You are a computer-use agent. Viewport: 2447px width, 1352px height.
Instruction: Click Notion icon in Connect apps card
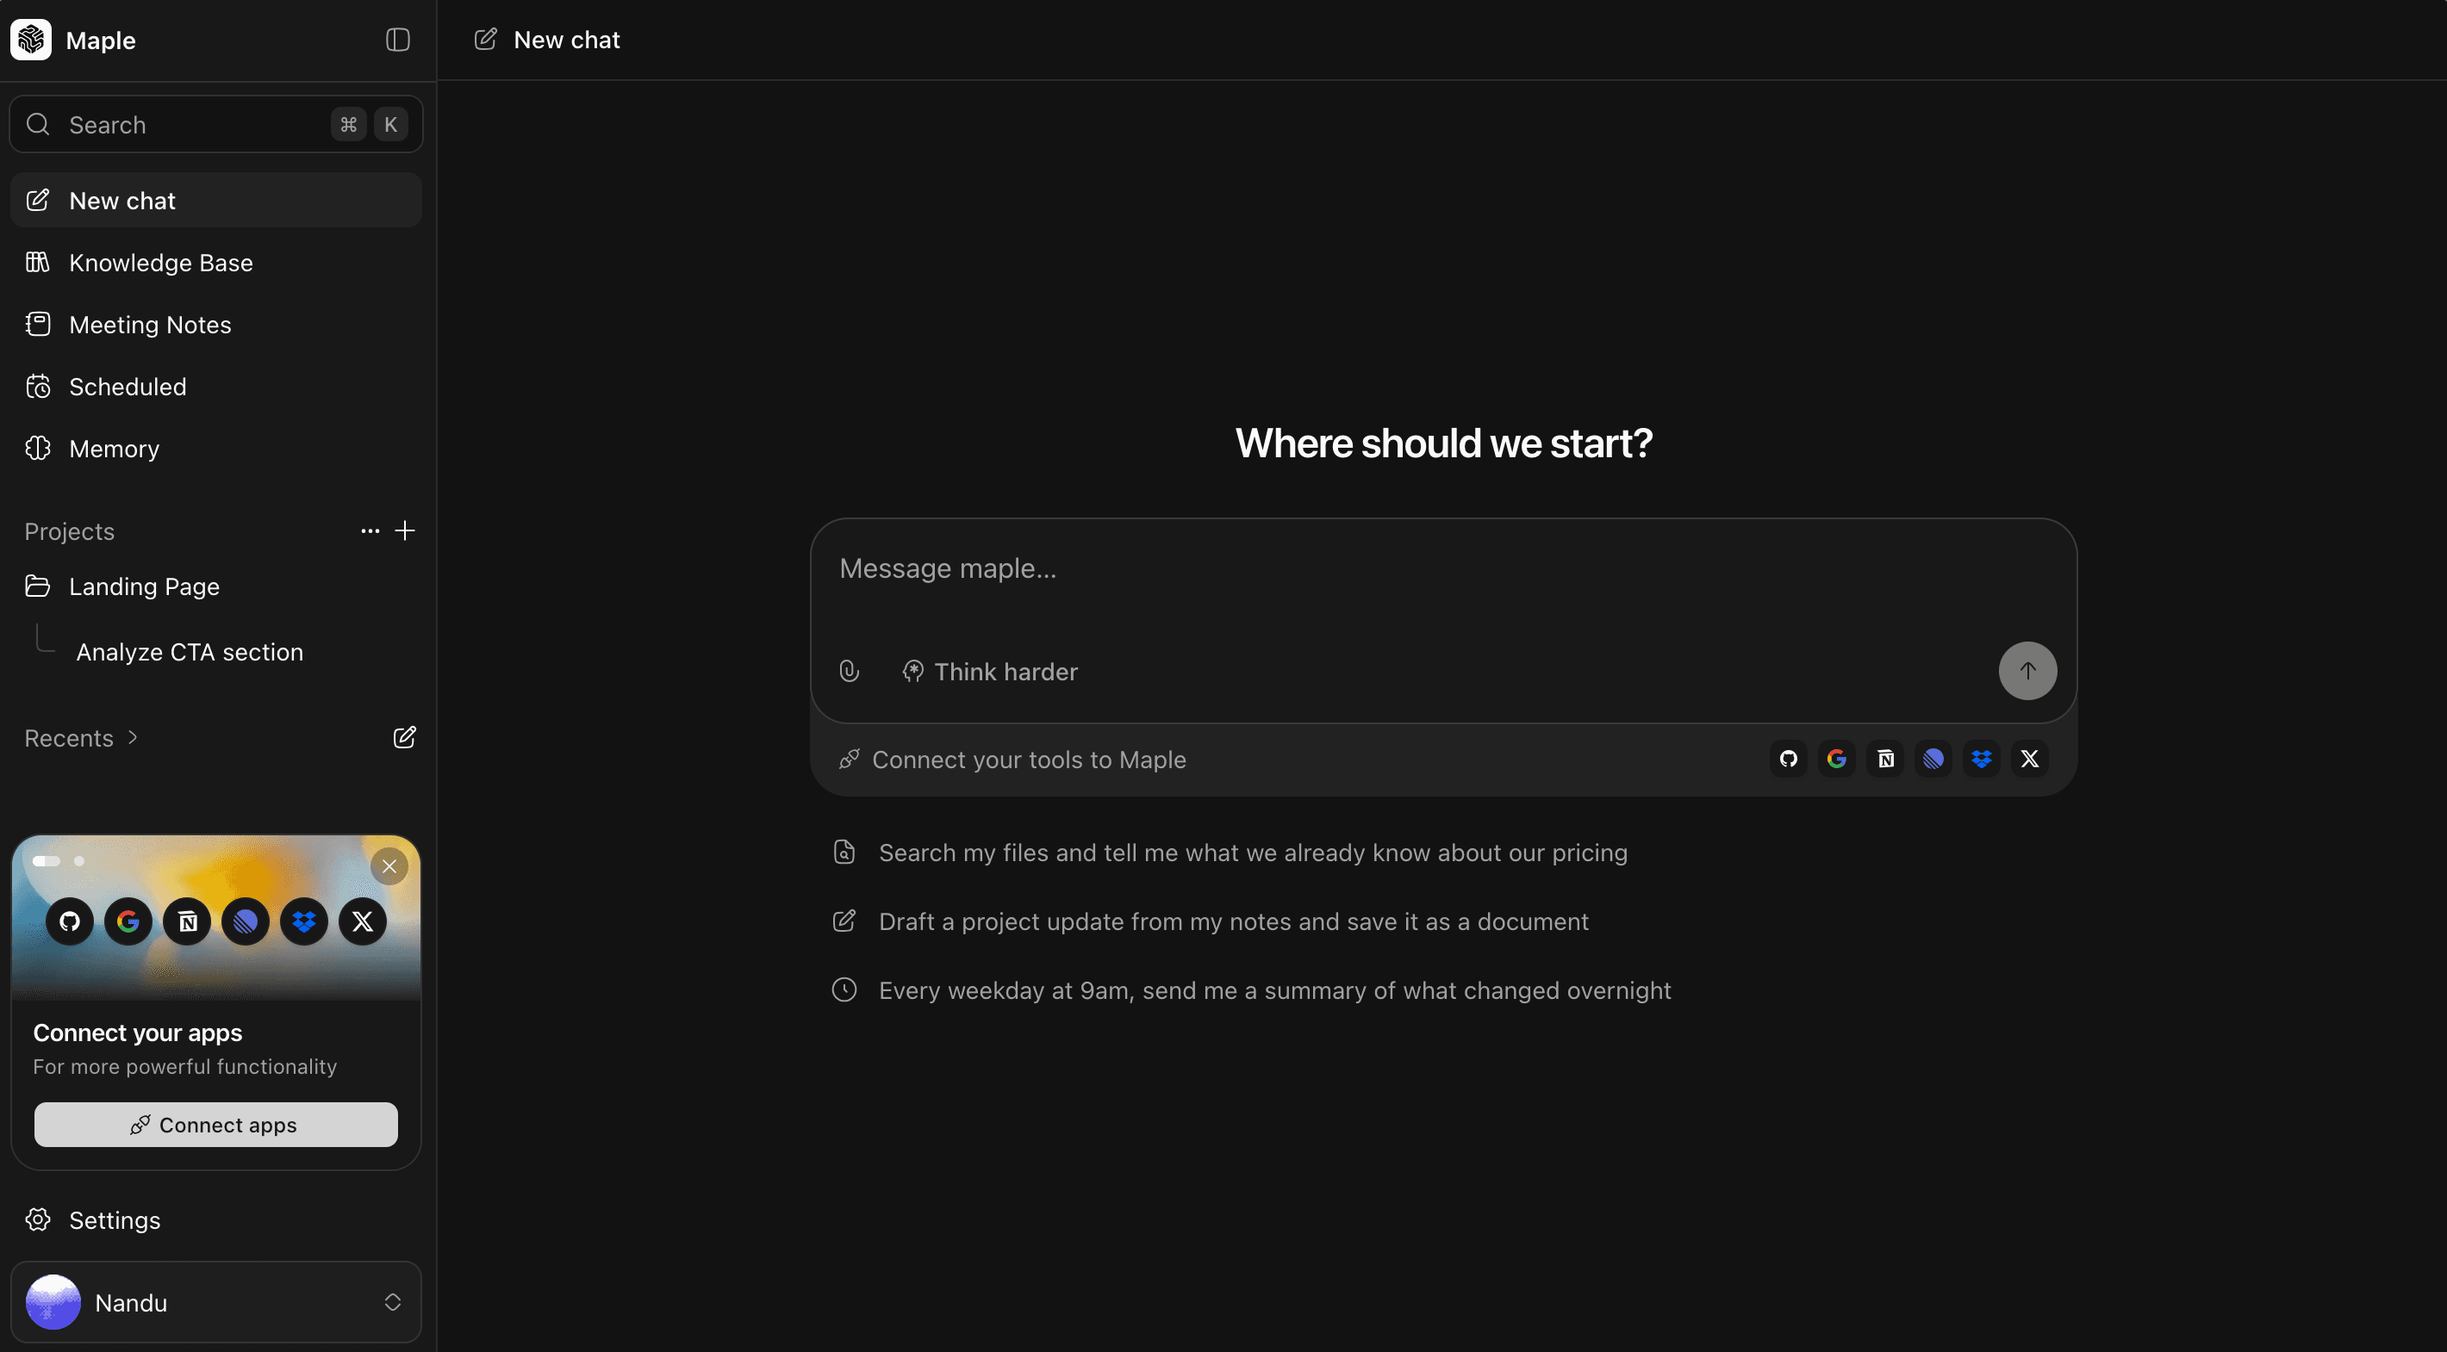[187, 921]
